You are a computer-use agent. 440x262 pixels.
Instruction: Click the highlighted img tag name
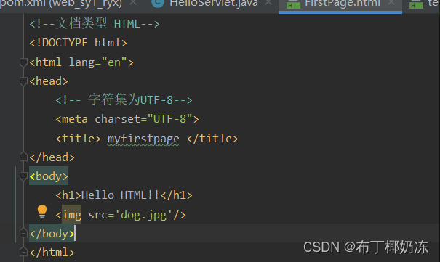click(71, 215)
